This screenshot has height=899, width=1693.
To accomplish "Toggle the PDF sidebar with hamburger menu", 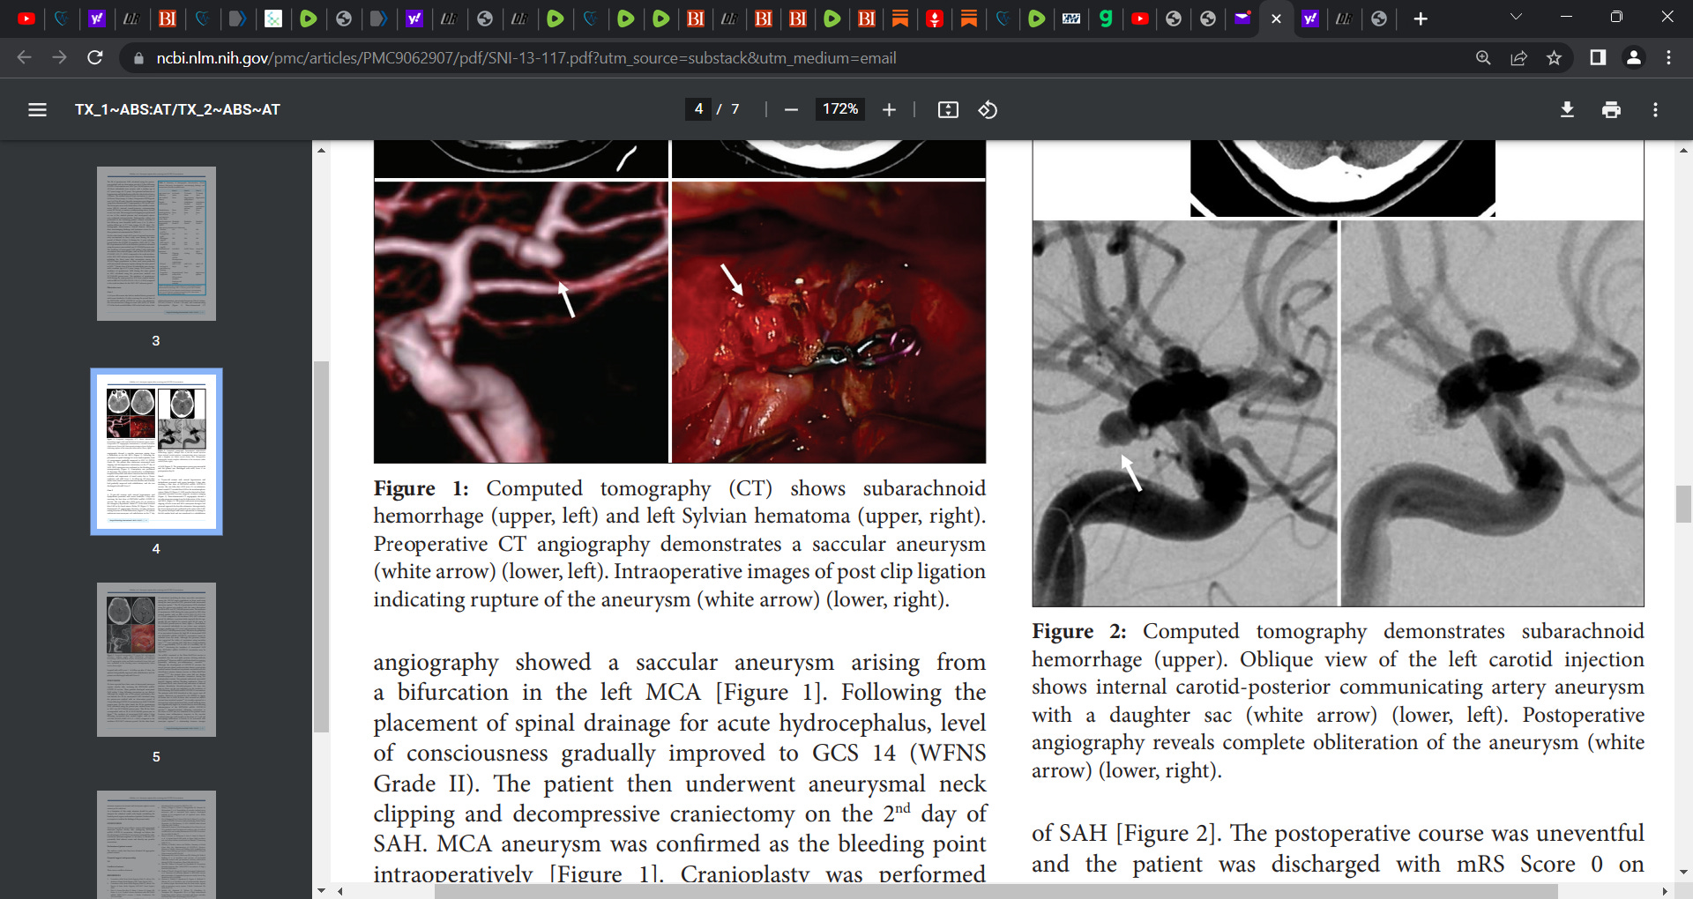I will (37, 109).
